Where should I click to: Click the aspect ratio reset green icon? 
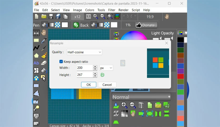[x=102, y=75]
